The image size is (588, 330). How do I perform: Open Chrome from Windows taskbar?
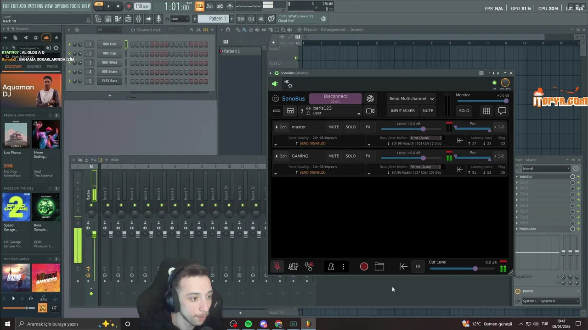click(279, 324)
